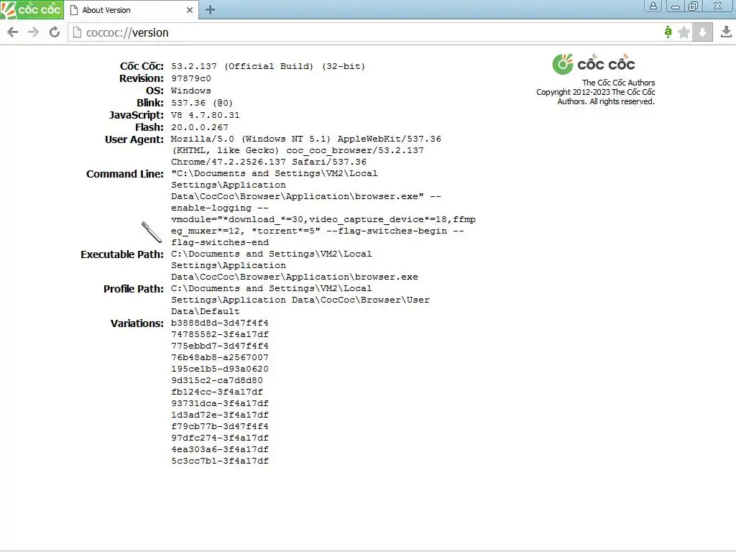This screenshot has width=736, height=552.
Task: Click the green Vietnamese typing 'à' icon
Action: (x=668, y=32)
